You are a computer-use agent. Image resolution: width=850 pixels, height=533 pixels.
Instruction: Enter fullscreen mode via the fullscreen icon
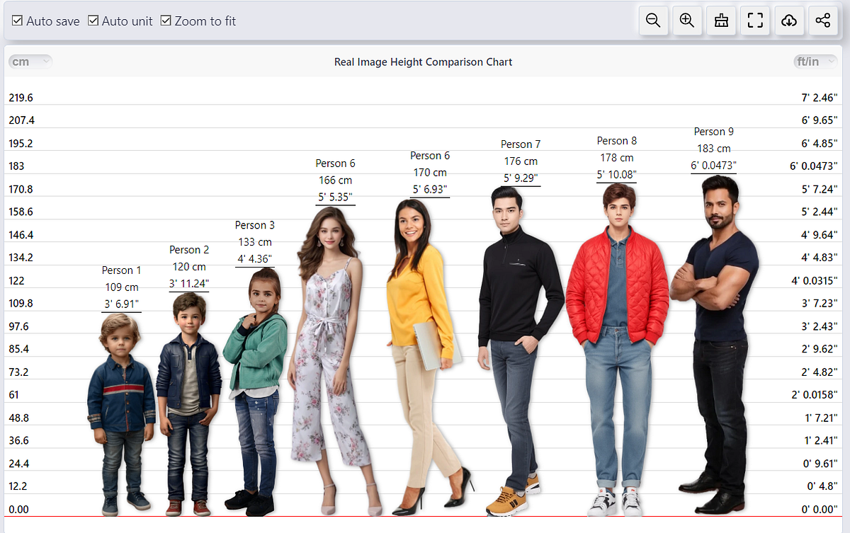point(754,21)
